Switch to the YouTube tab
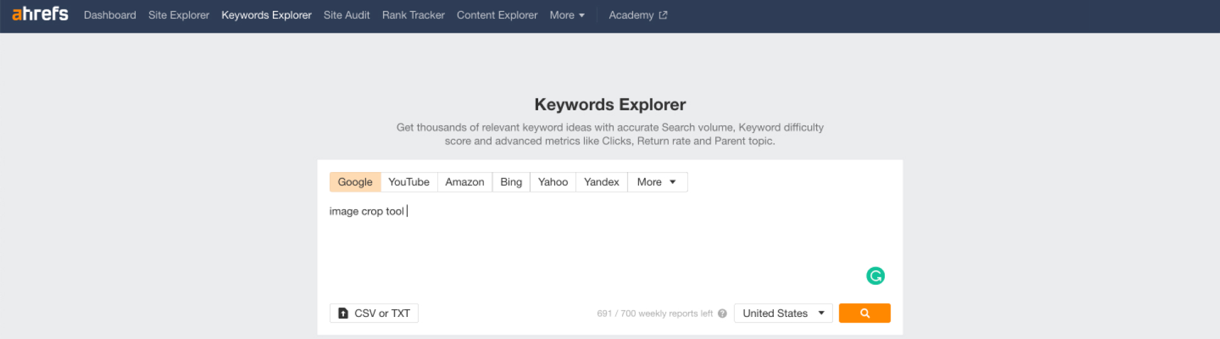This screenshot has width=1220, height=339. click(x=408, y=182)
